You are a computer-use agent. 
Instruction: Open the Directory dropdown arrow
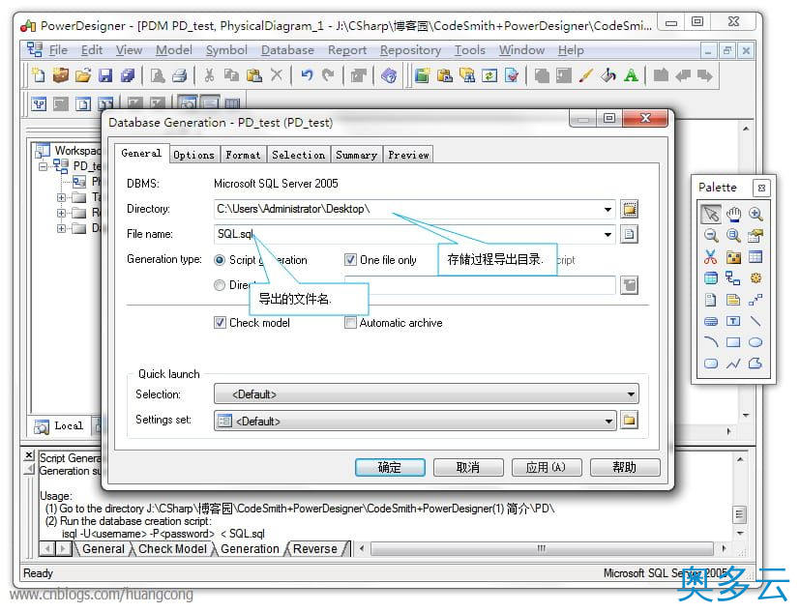pos(607,209)
